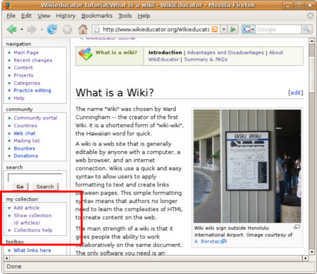Open Summary & FAQs link
The height and width of the screenshot is (274, 317).
pyautogui.click(x=206, y=60)
